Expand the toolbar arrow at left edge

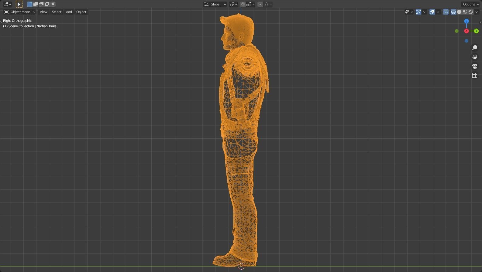point(1,22)
